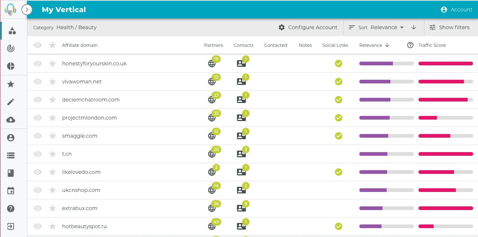
Task: Open the pencil edit icon in sidebar
Action: (11, 102)
